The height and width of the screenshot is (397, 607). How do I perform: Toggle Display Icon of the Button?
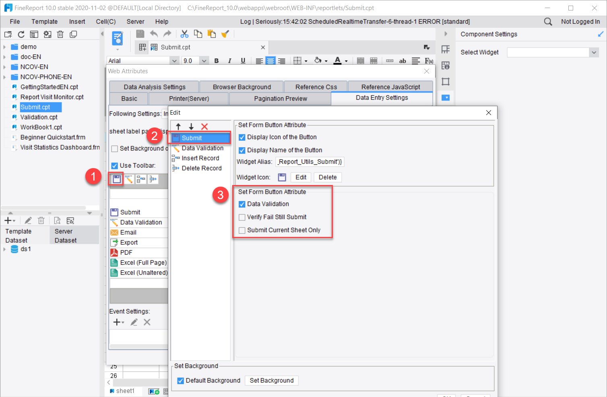pos(242,137)
